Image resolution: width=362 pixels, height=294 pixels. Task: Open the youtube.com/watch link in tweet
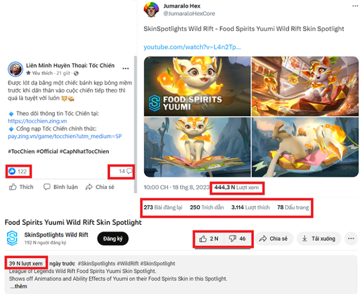[192, 47]
